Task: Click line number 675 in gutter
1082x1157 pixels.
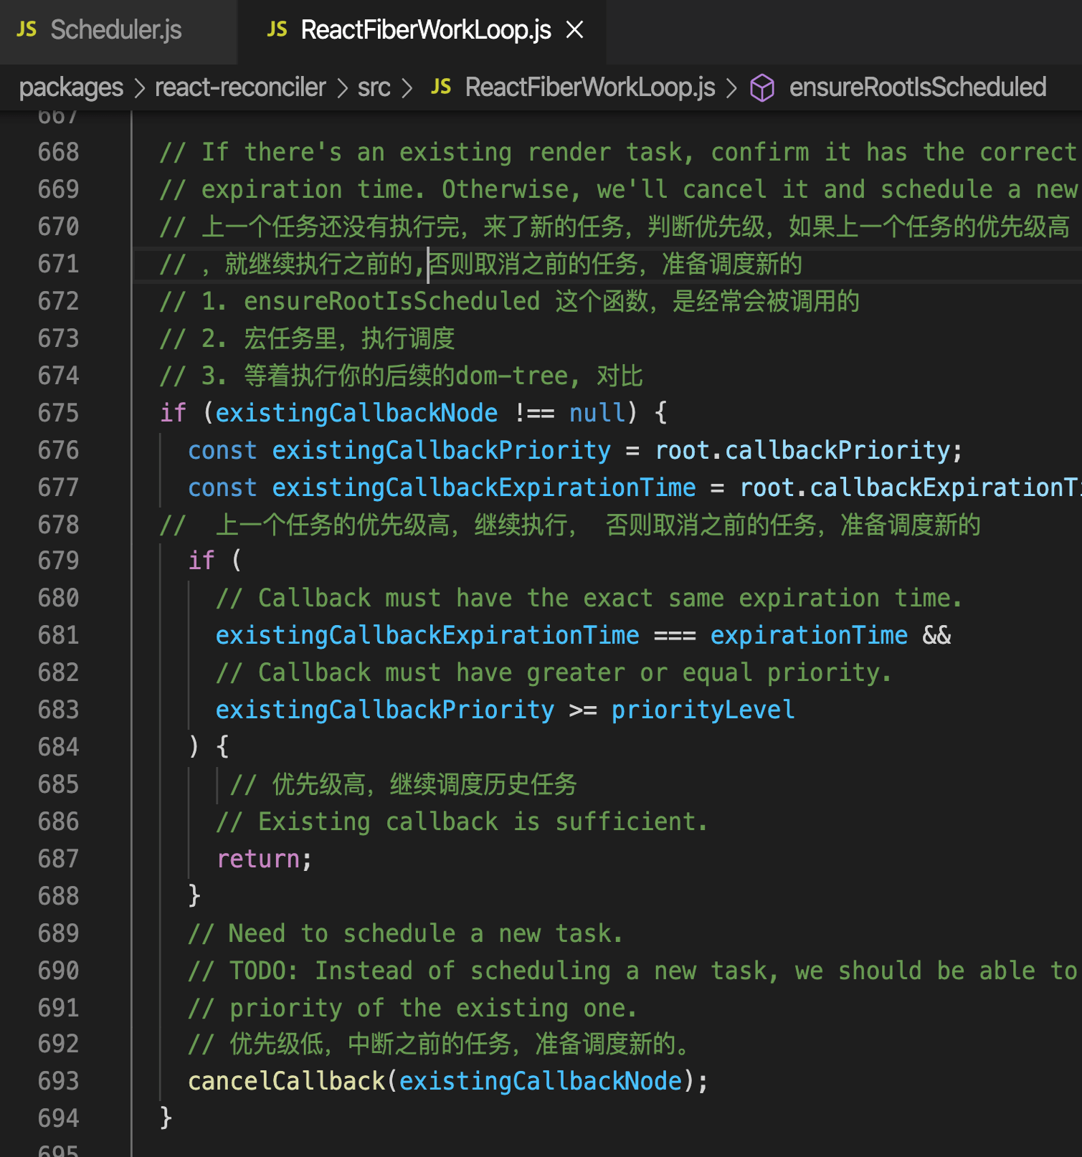Action: (59, 413)
